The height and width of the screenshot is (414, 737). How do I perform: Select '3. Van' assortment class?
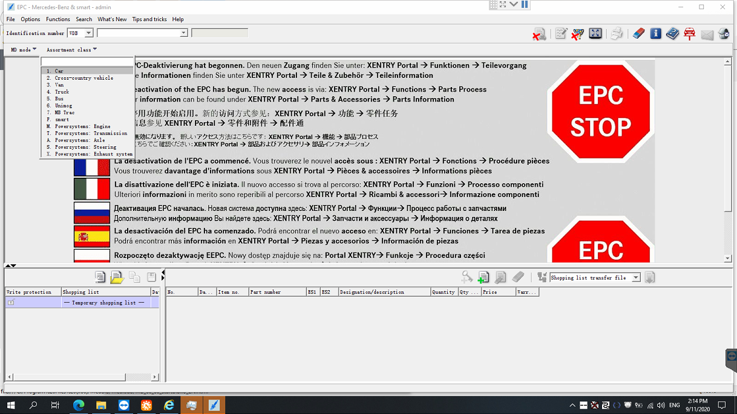[87, 85]
